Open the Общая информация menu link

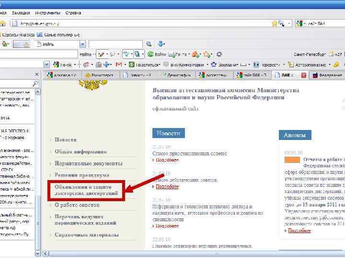tap(81, 151)
